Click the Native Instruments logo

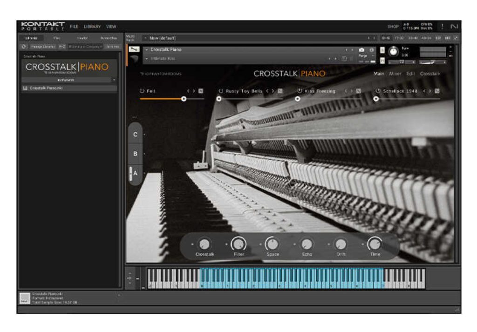coord(454,27)
